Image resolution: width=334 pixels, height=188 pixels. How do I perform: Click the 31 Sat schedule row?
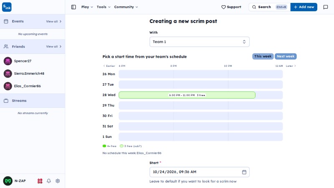tap(201, 127)
